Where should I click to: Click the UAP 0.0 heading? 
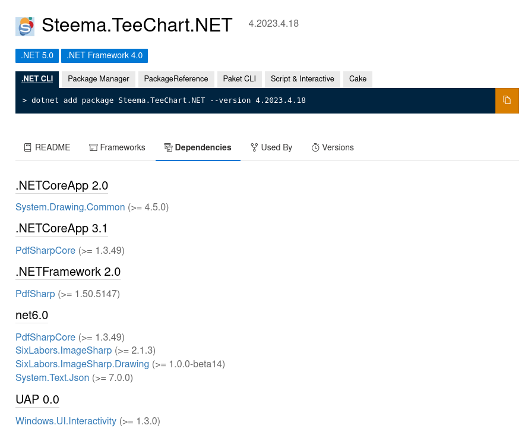37,400
